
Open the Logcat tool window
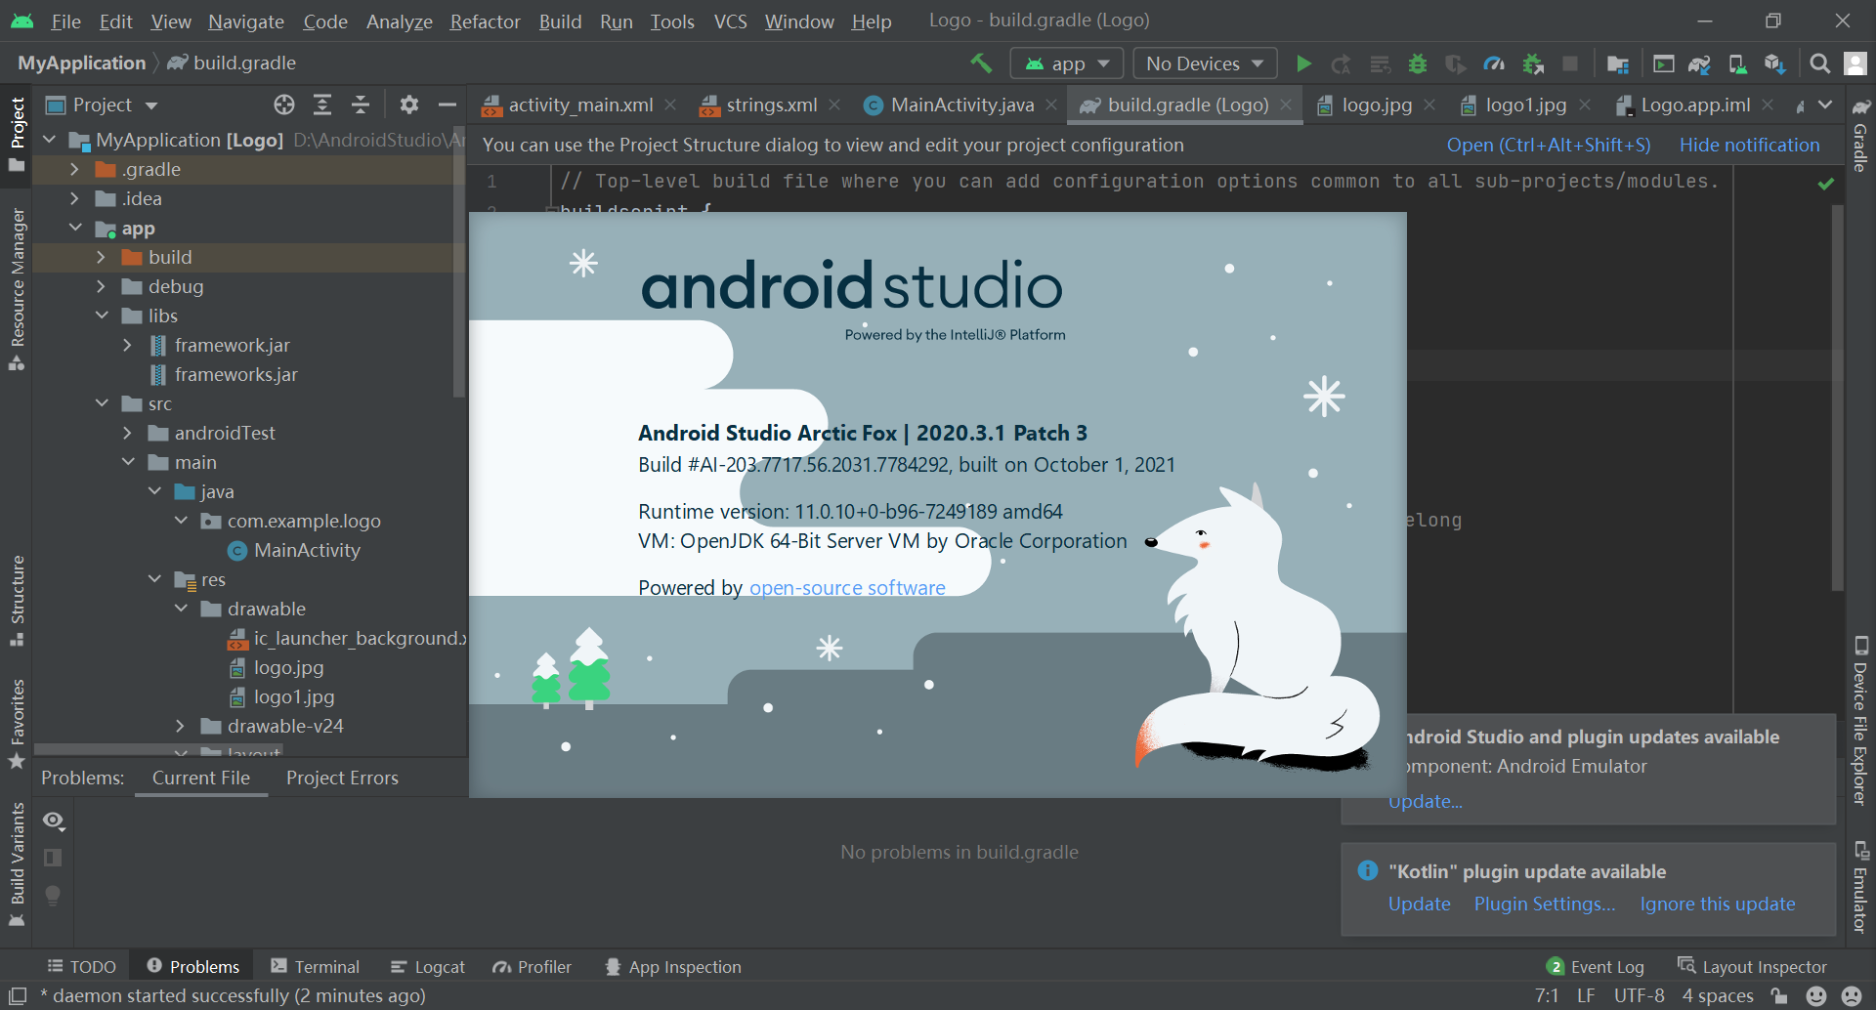pyautogui.click(x=427, y=966)
